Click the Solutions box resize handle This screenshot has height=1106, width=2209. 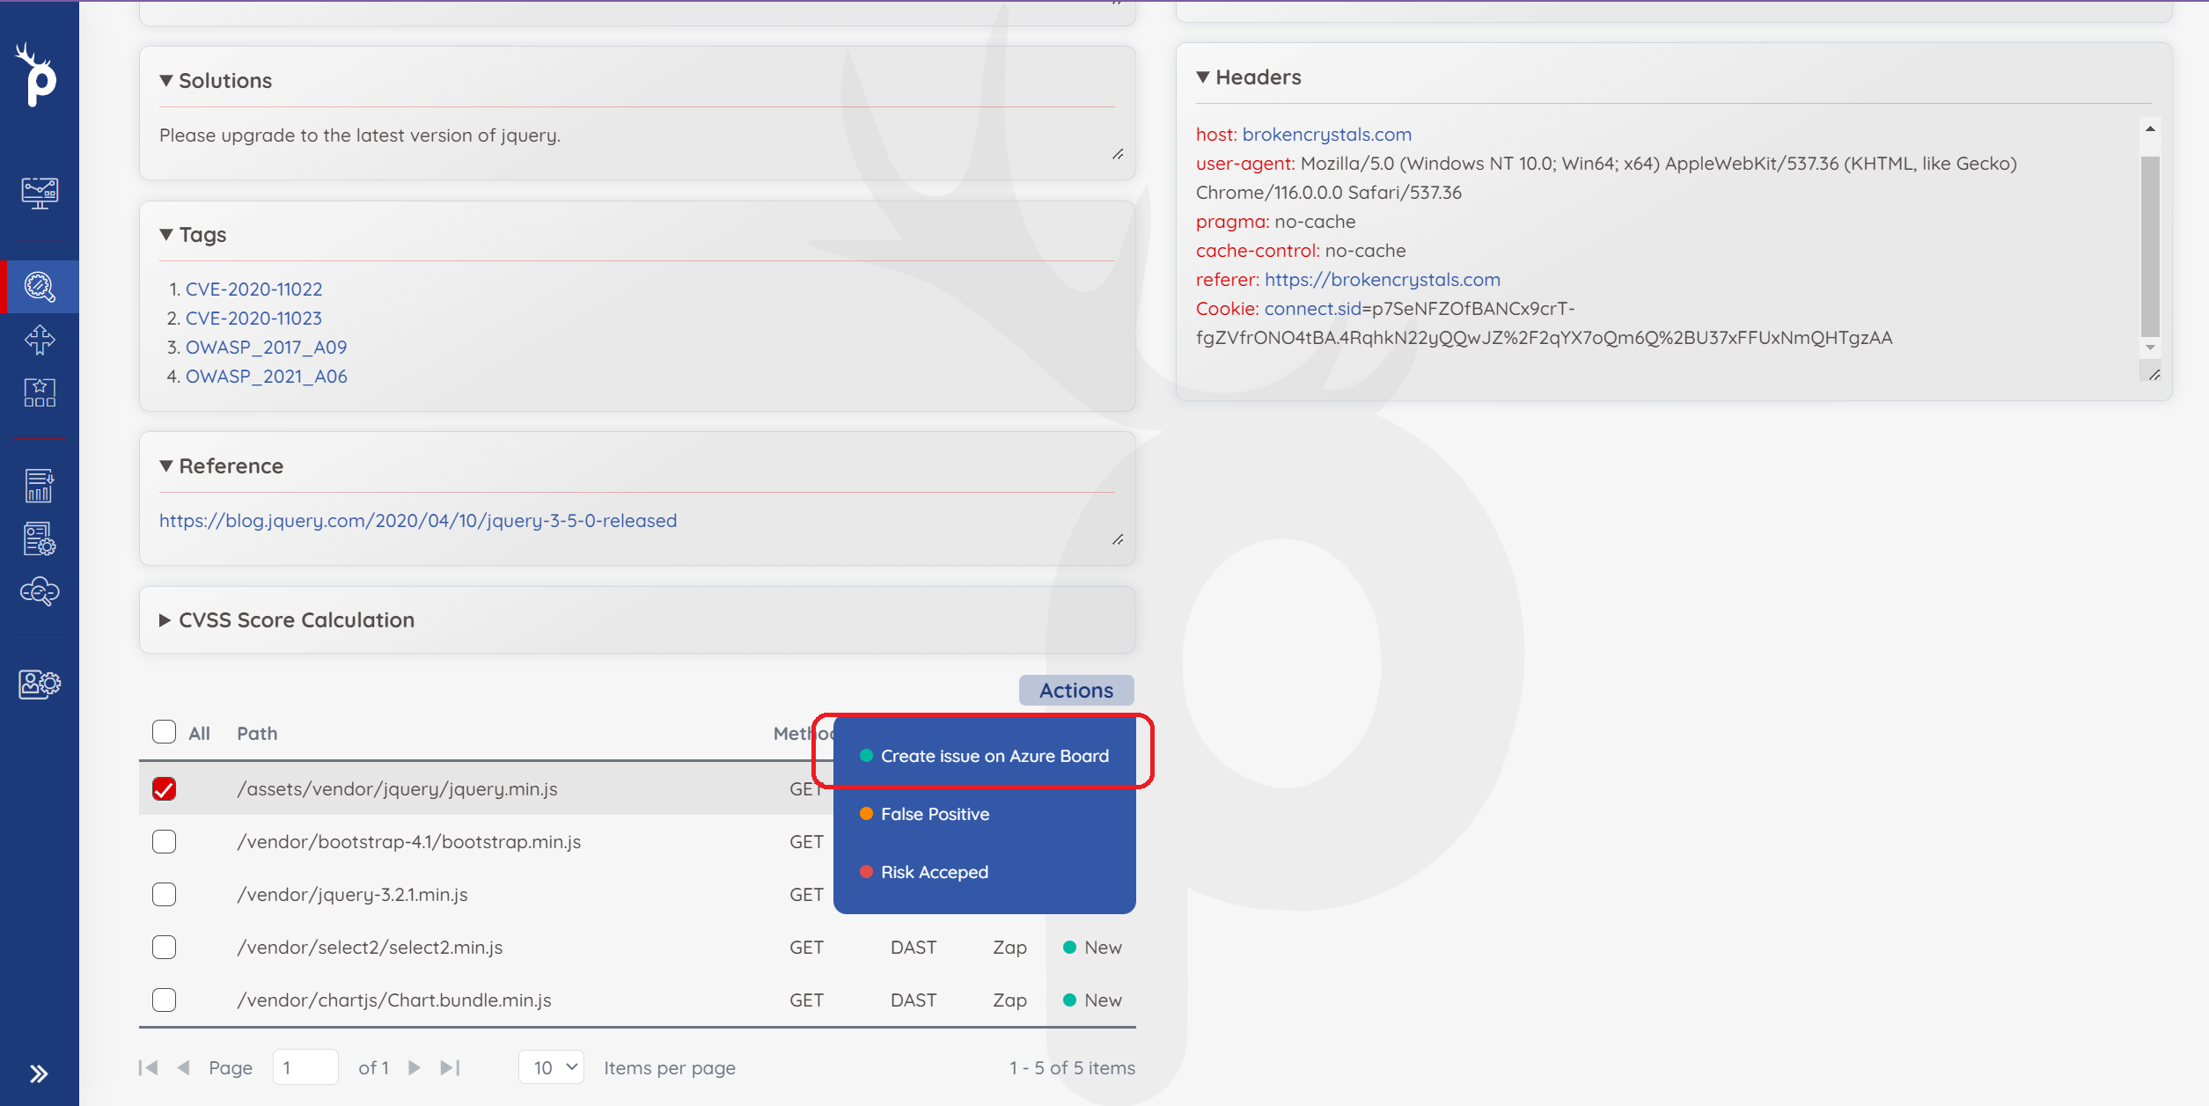point(1118,155)
